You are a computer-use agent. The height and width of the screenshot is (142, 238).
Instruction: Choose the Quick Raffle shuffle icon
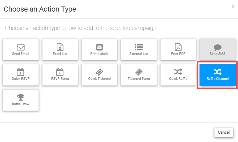pos(178,72)
